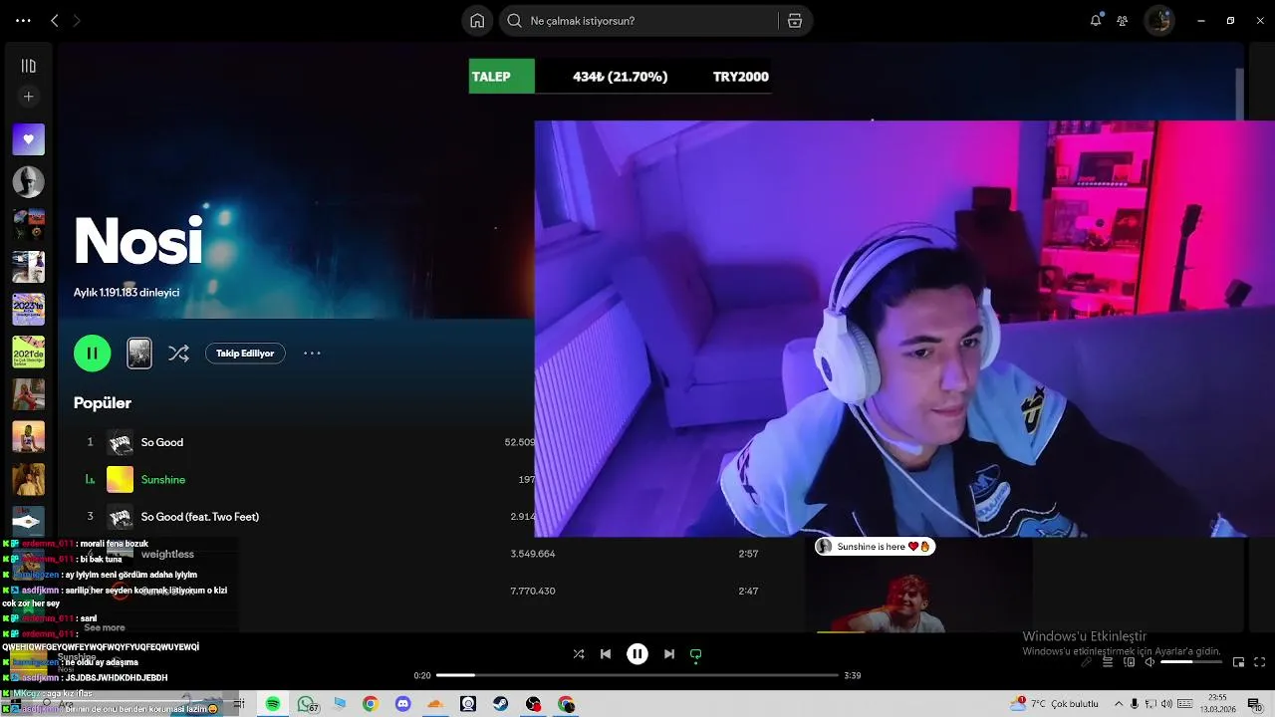Viewport: 1275px width, 717px height.
Task: Open the 2021'de playlist in sidebar
Action: (28, 352)
